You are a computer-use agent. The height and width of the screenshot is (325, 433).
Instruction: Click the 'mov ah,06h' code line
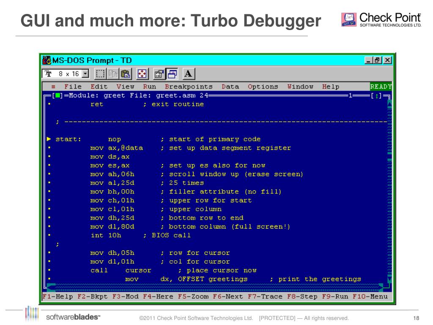[x=197, y=174]
